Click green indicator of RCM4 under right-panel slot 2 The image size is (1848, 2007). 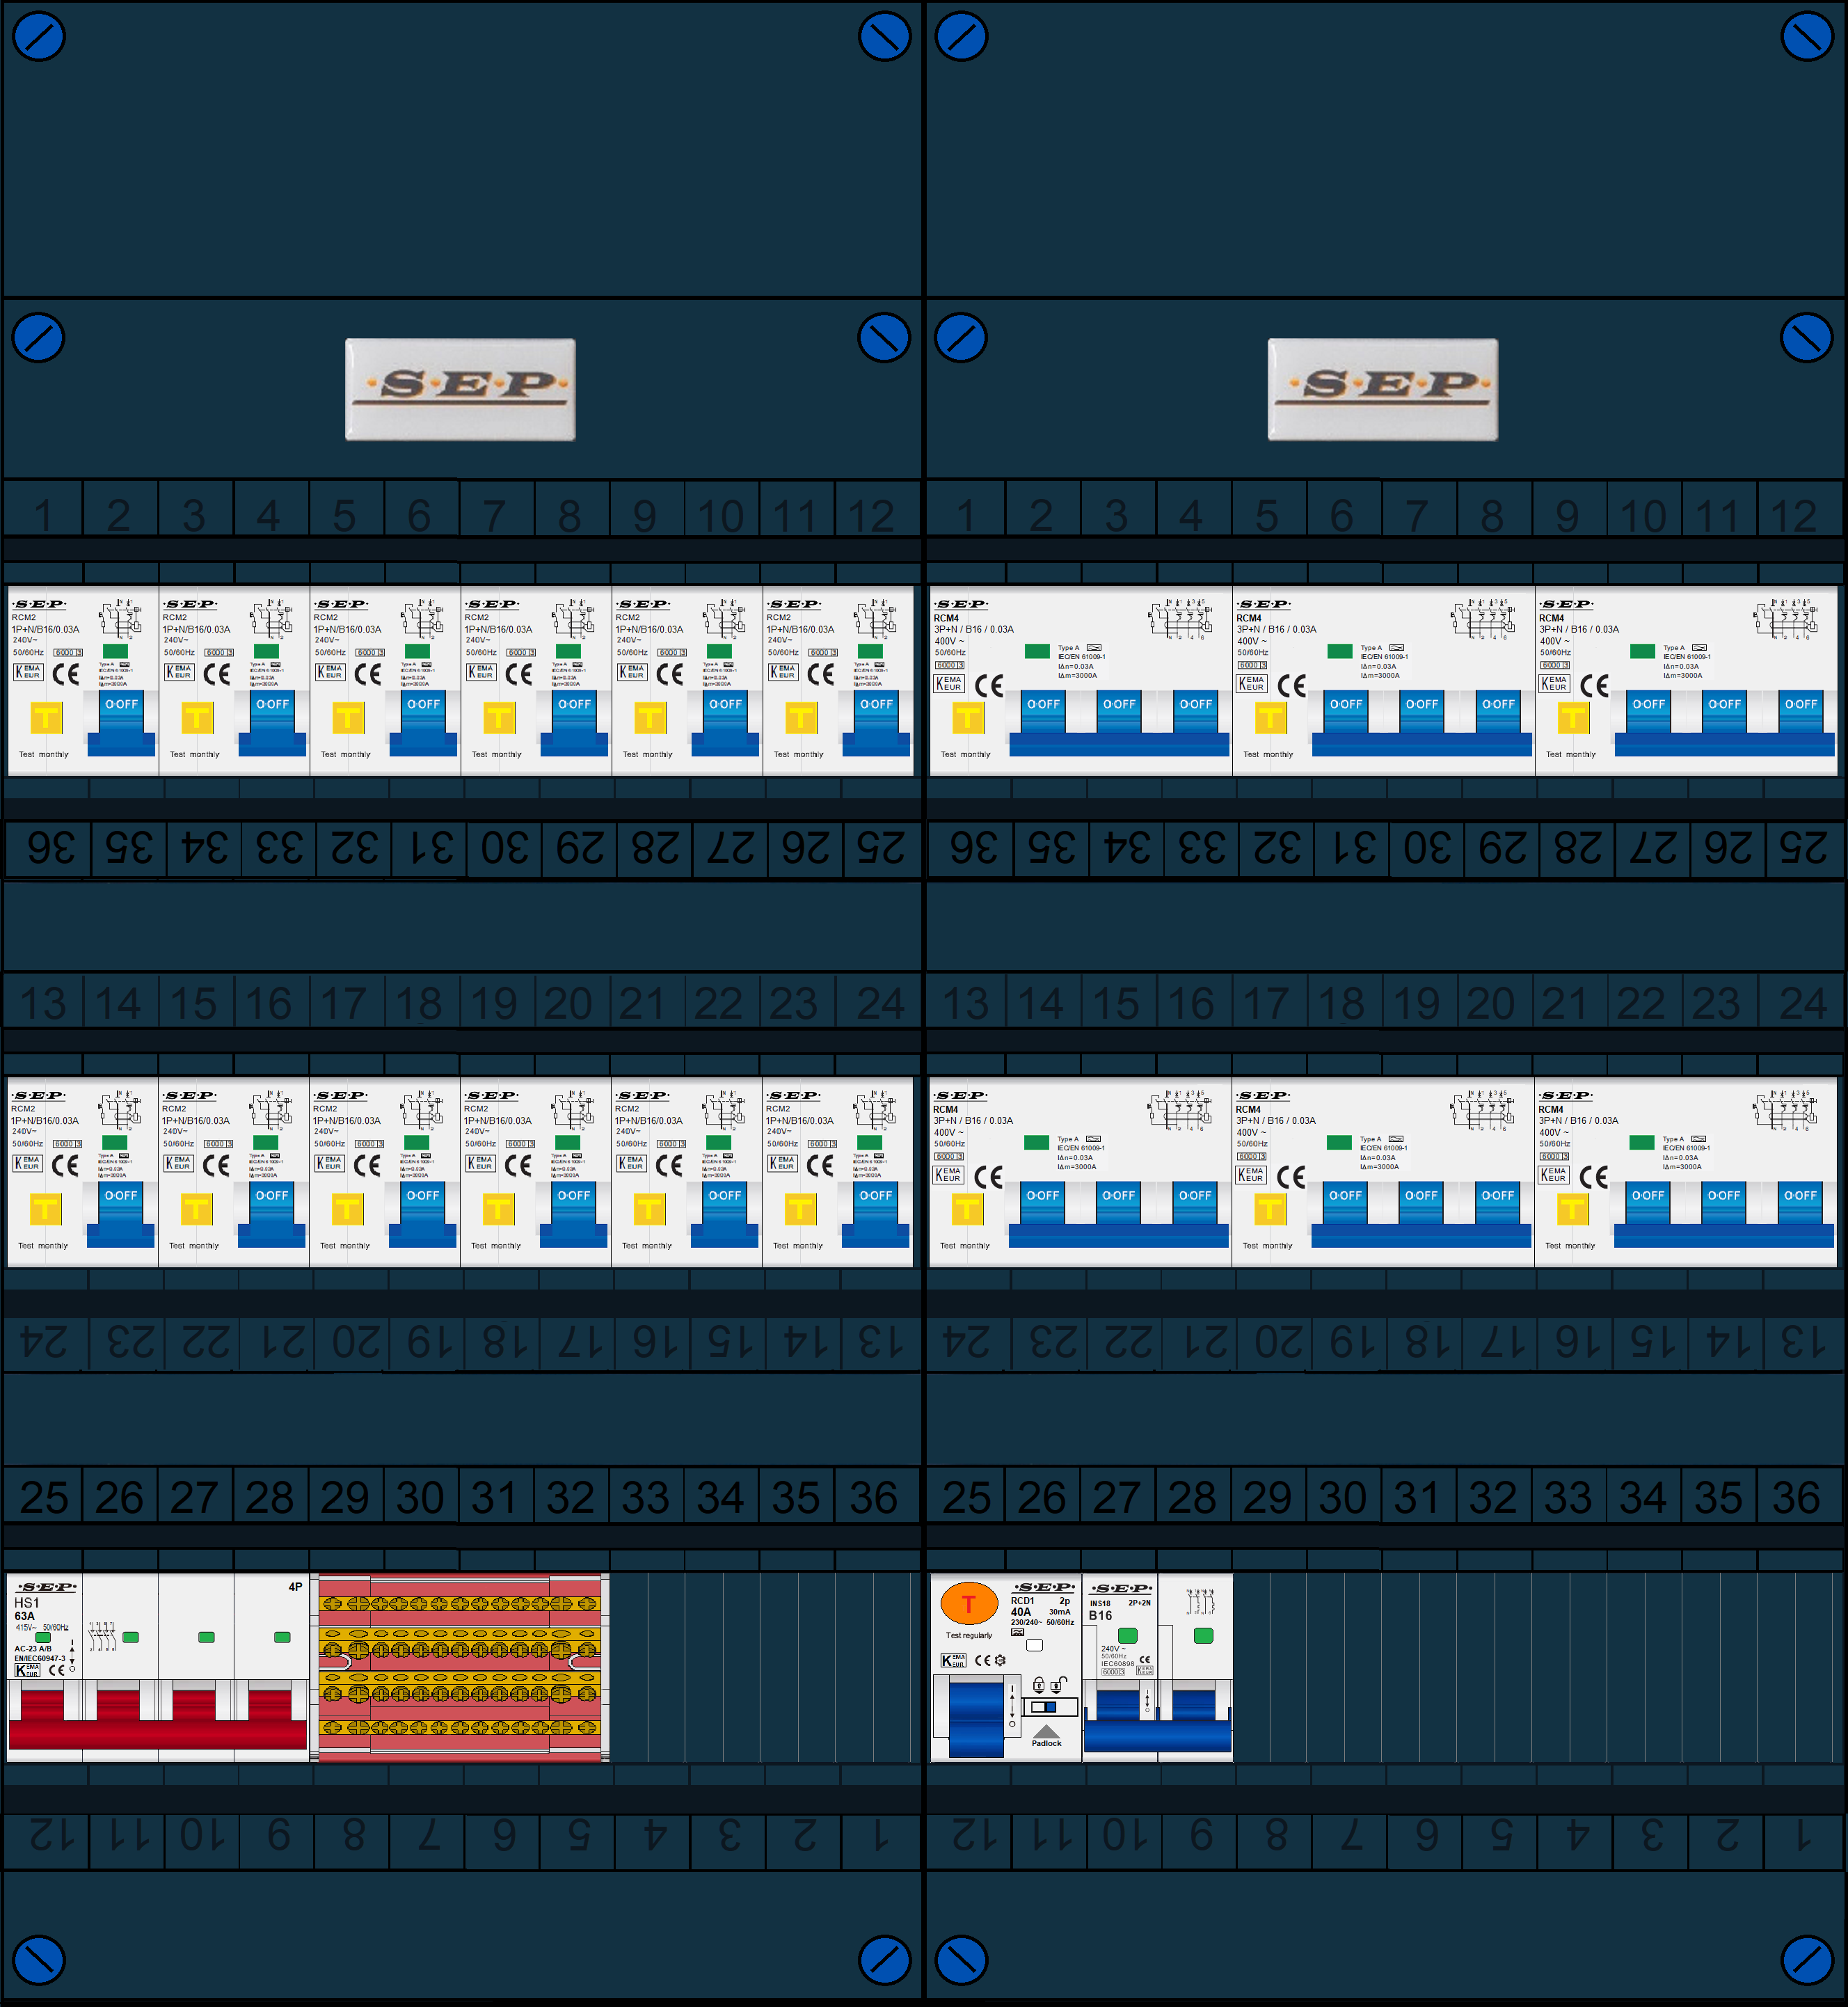click(x=1037, y=651)
